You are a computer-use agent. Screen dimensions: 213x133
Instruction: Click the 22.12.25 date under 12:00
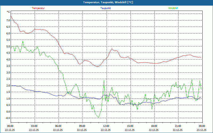pyautogui.click(x=106, y=130)
